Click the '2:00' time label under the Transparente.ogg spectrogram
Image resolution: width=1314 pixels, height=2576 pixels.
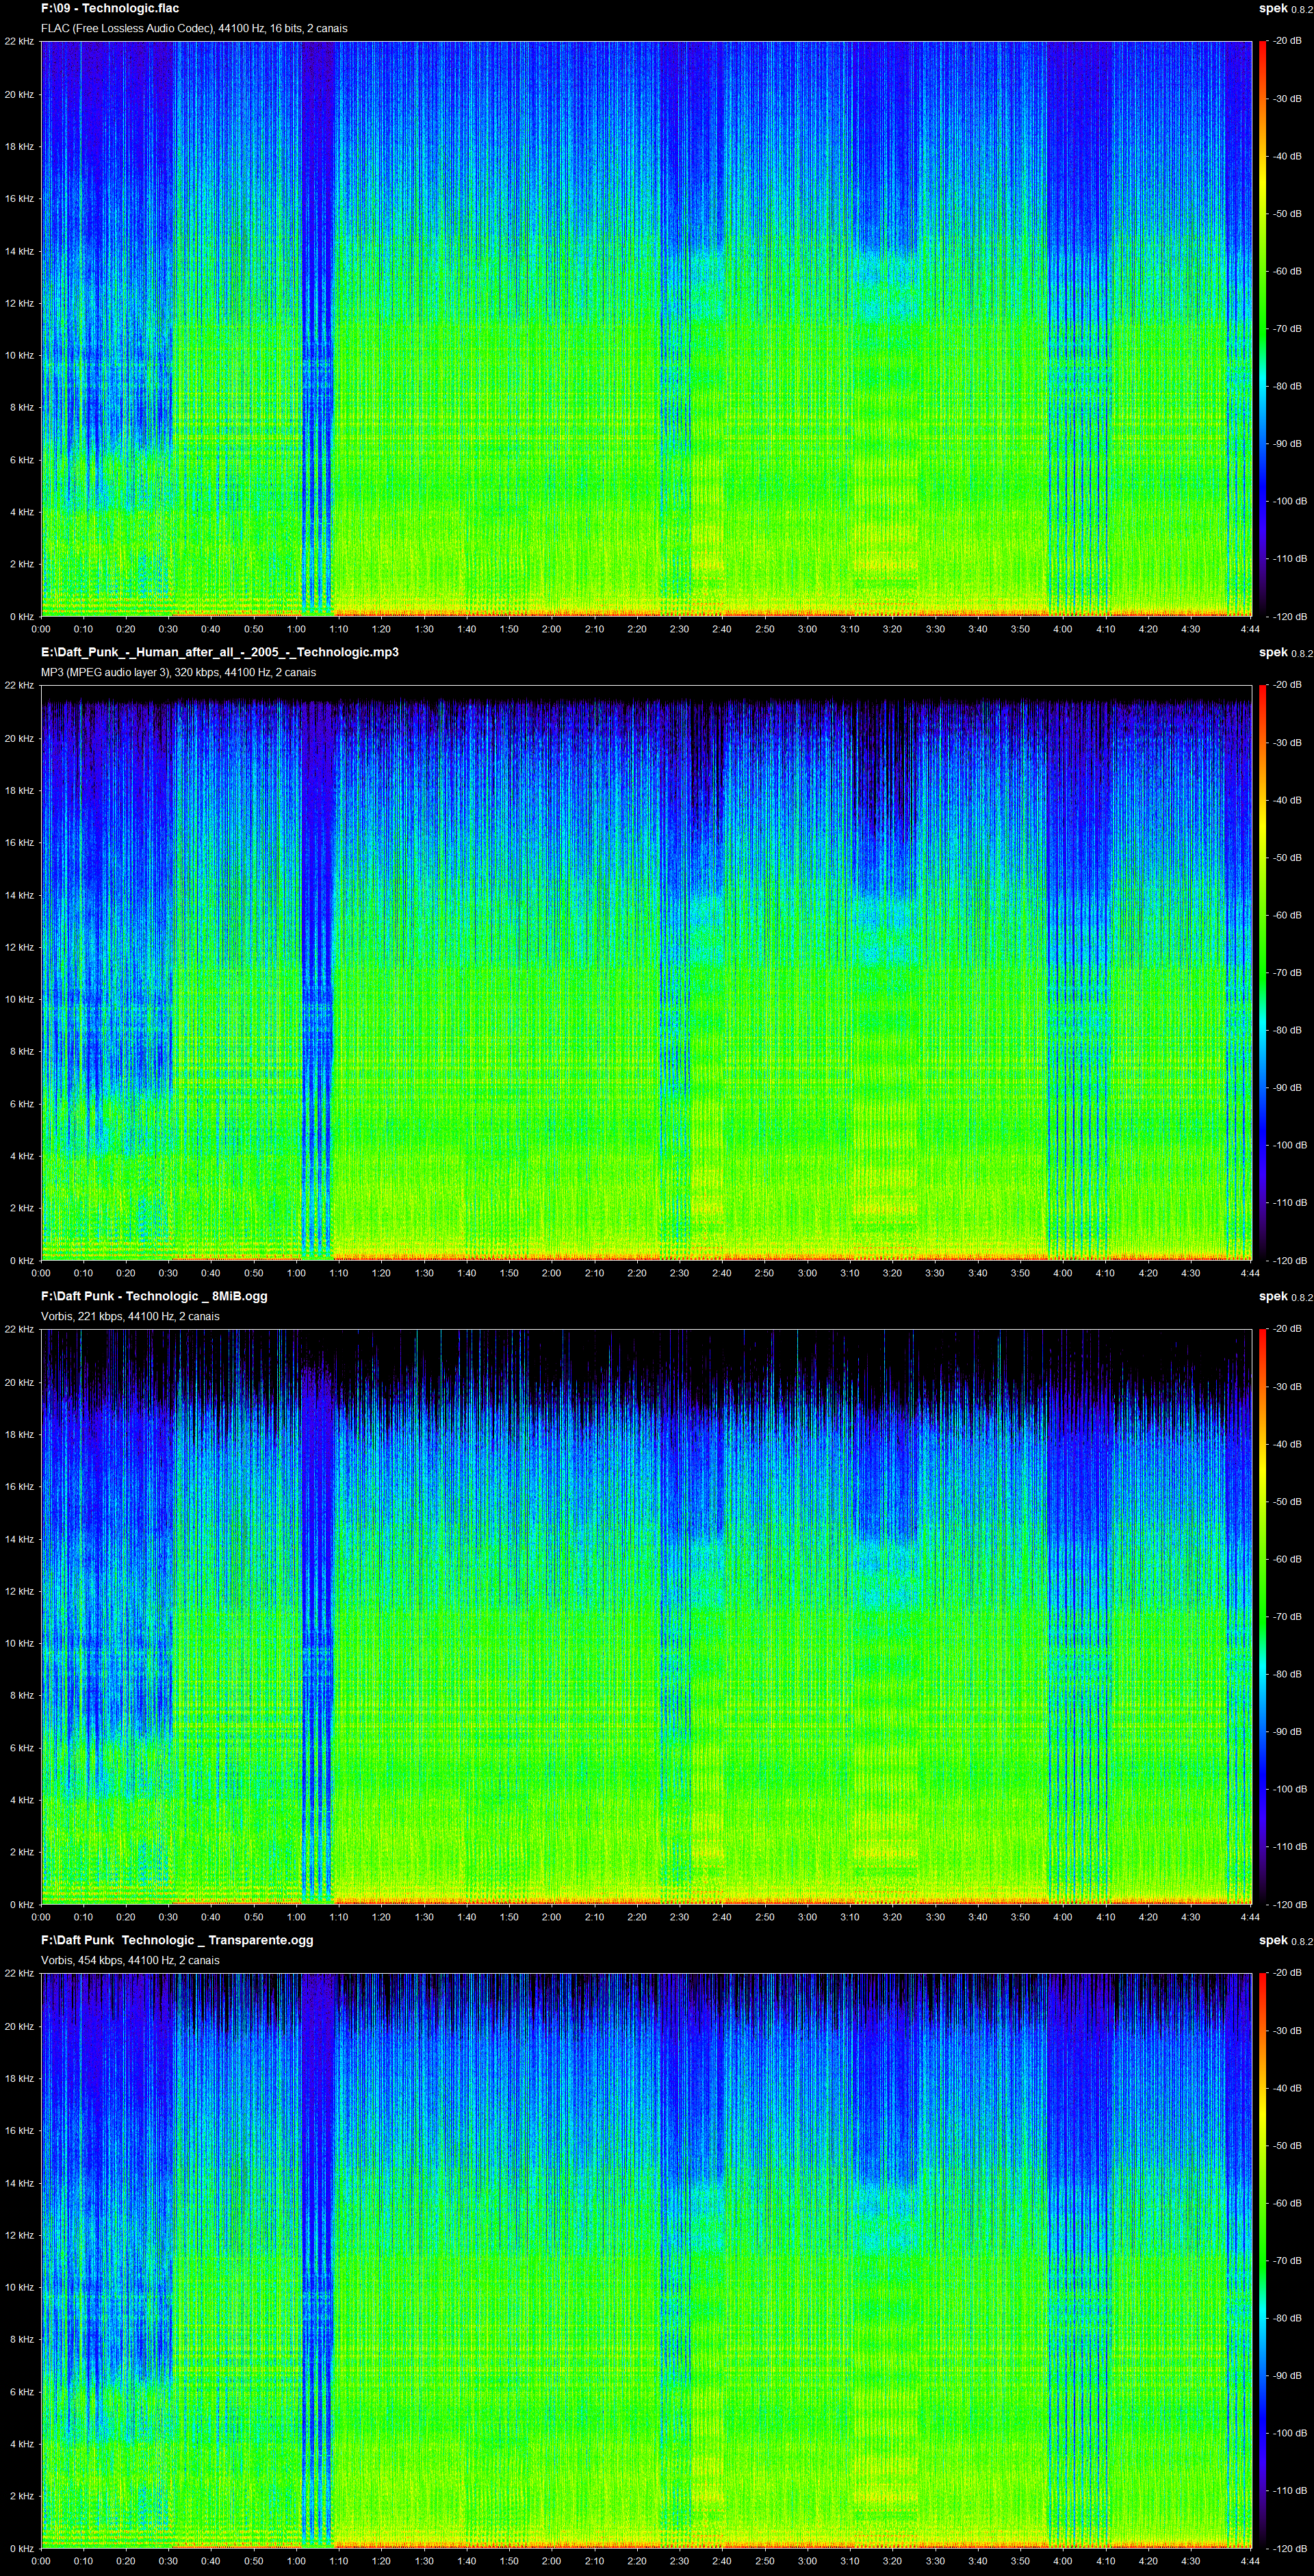click(x=551, y=2561)
